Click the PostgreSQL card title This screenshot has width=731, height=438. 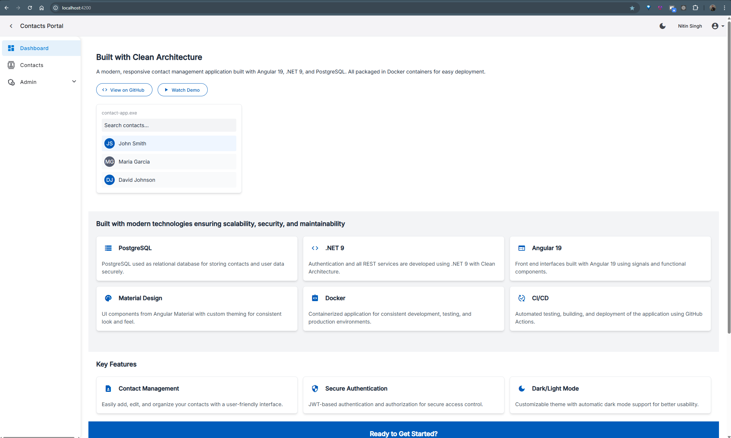tap(135, 248)
